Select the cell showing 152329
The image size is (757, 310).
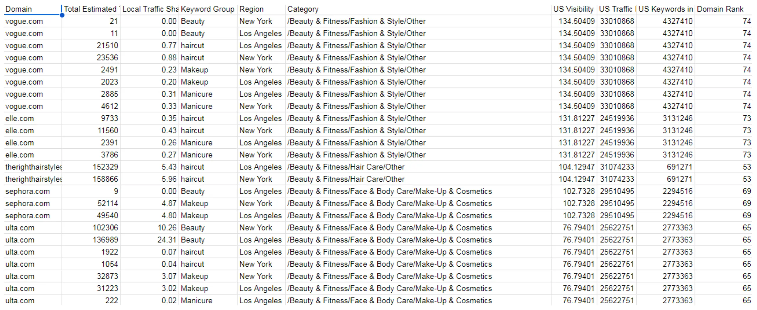pos(91,167)
